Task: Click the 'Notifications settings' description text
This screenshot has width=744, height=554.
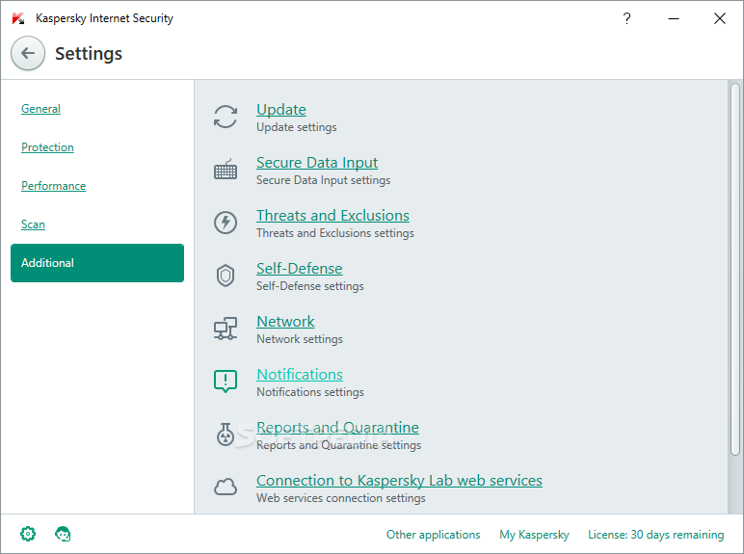Action: tap(310, 392)
